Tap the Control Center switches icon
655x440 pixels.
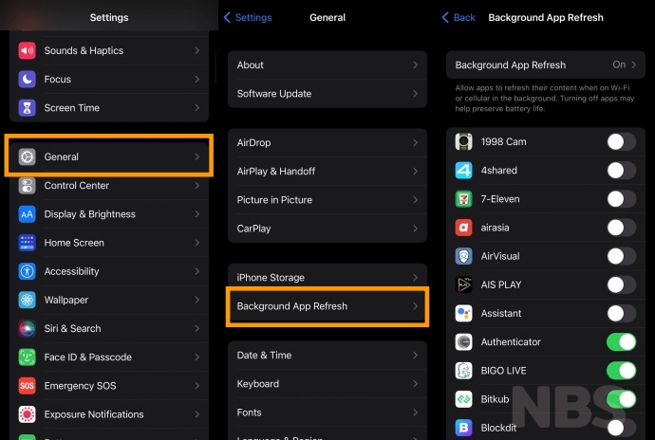coord(28,185)
